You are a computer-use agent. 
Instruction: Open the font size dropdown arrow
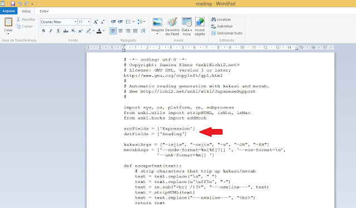[x=89, y=22]
